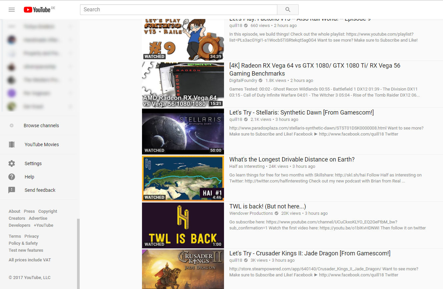Visit Wendover Productions channel
The height and width of the screenshot is (289, 443).
tap(251, 213)
